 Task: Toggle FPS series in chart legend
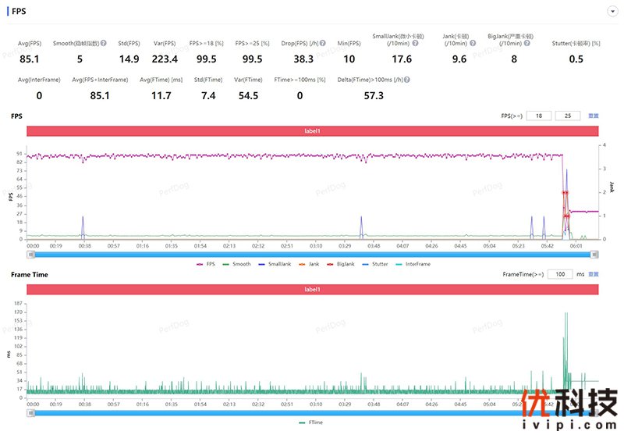[206, 264]
